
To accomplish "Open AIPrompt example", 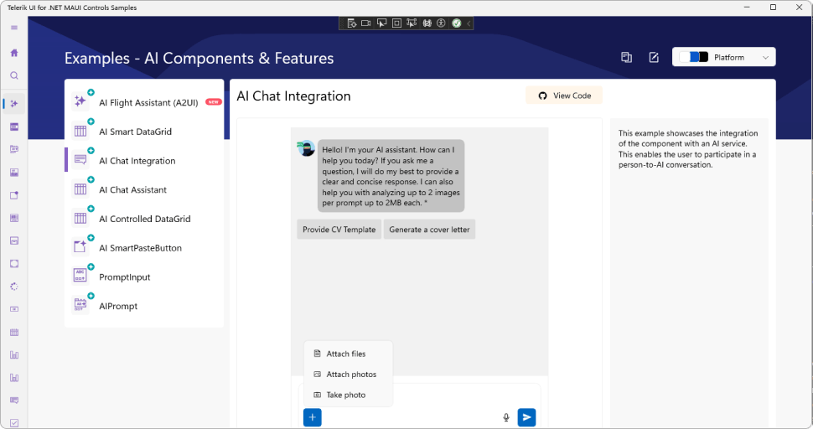I will 145,306.
